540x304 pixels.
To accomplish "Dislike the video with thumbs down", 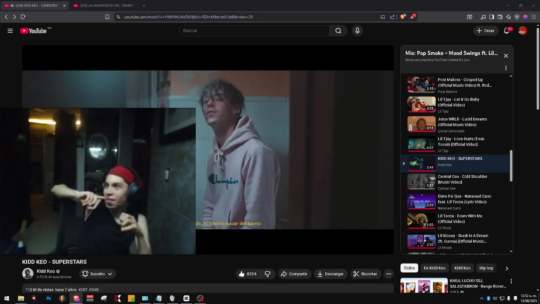I will (267, 274).
